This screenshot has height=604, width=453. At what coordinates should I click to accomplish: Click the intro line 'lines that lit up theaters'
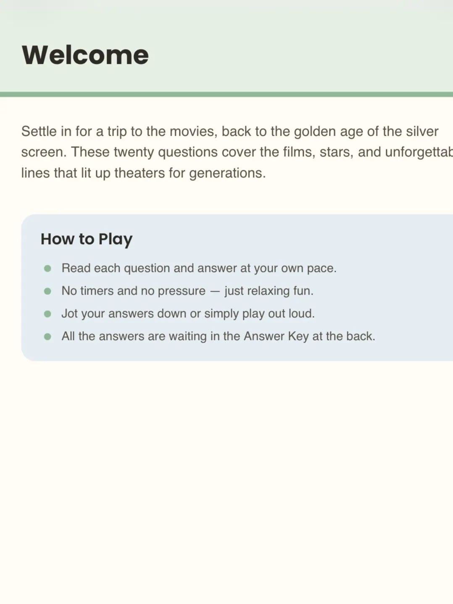pyautogui.click(x=143, y=173)
